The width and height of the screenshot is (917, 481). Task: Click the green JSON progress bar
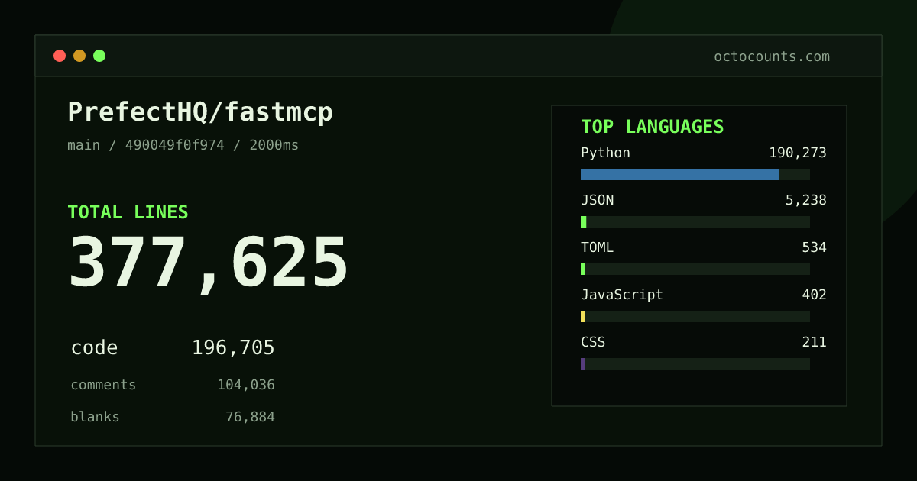584,221
